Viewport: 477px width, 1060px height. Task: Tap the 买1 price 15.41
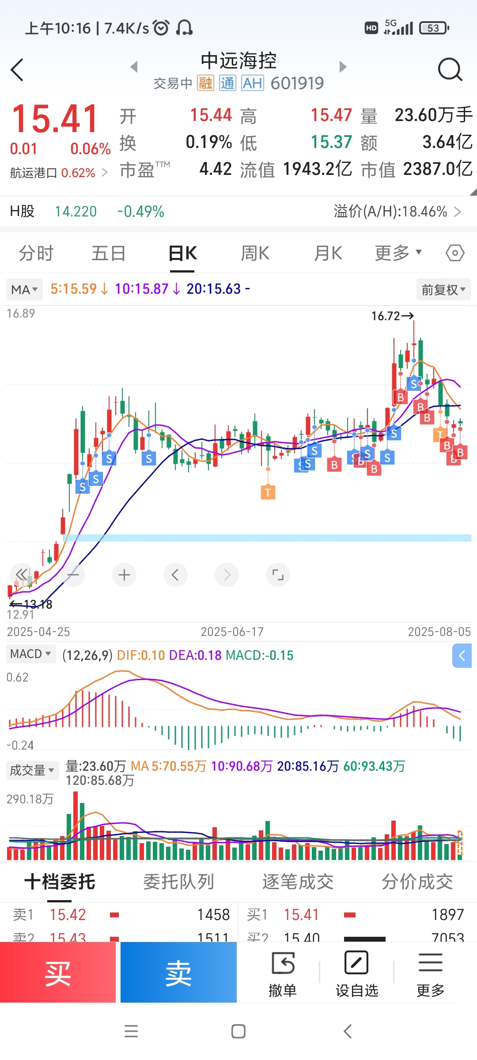coord(301,914)
